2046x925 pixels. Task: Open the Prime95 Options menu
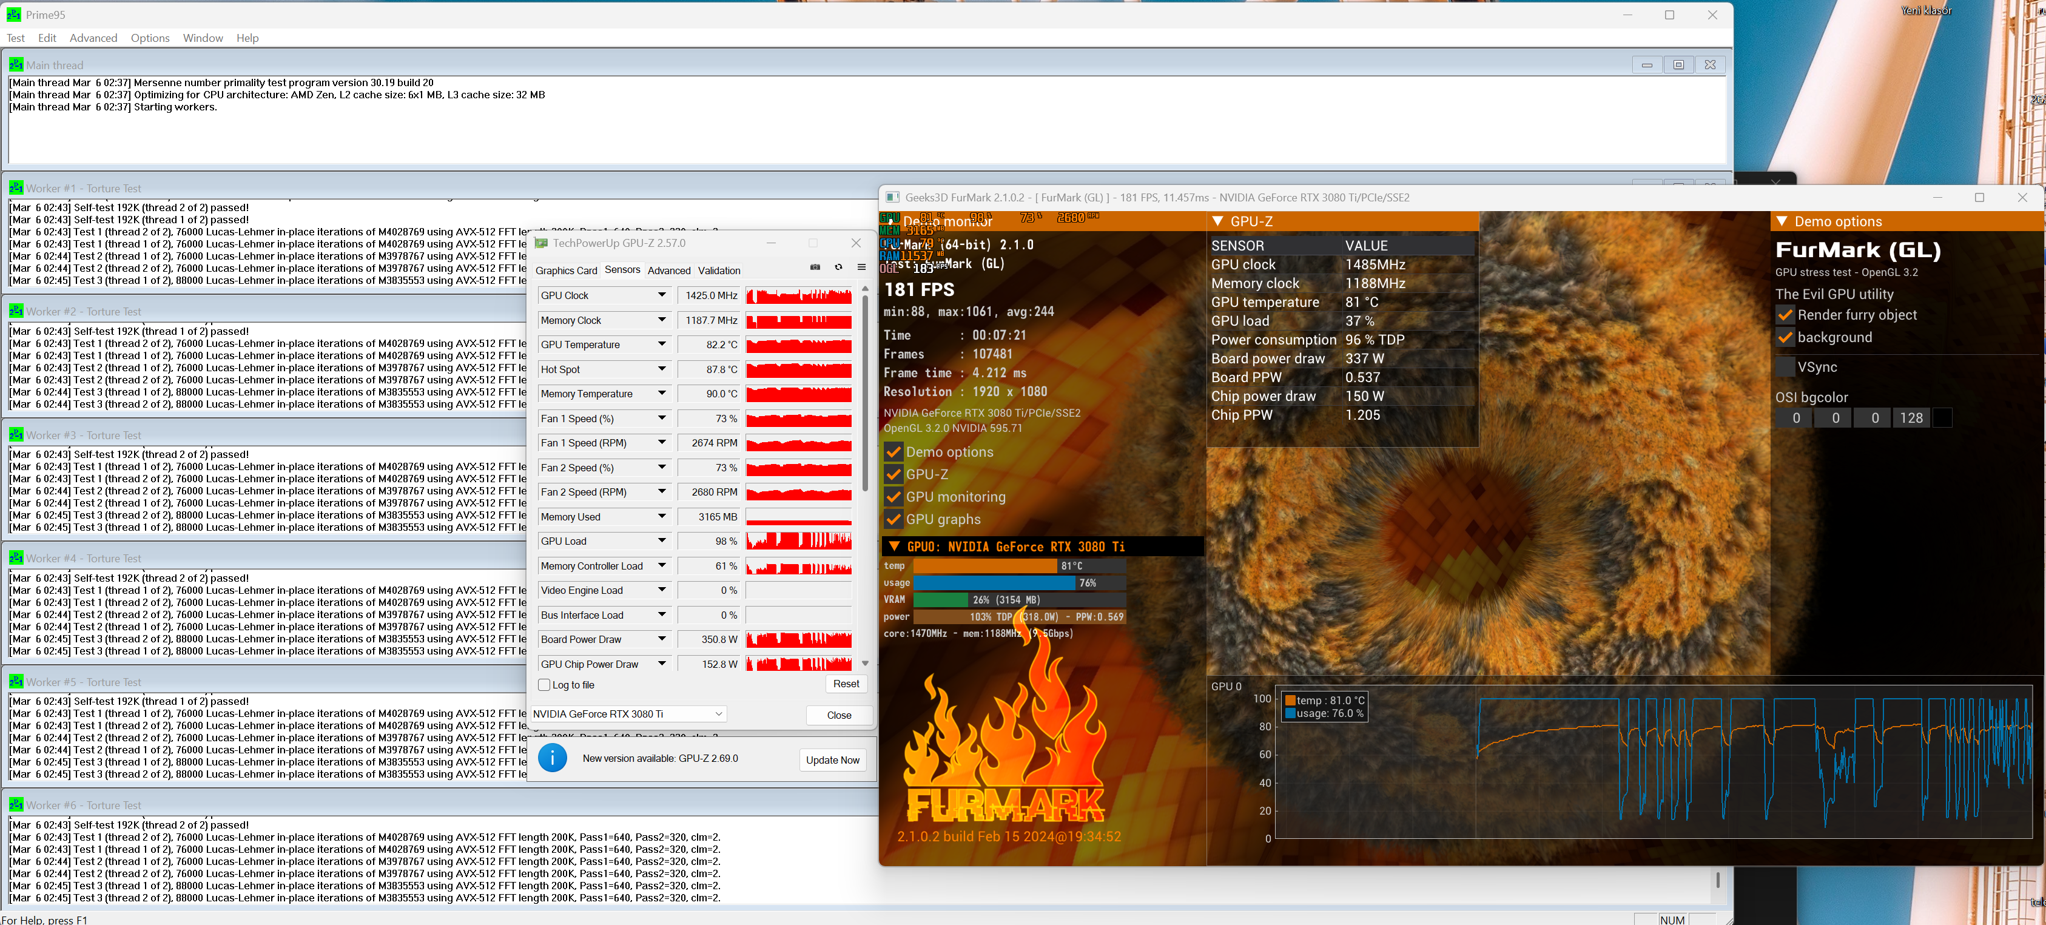[150, 38]
